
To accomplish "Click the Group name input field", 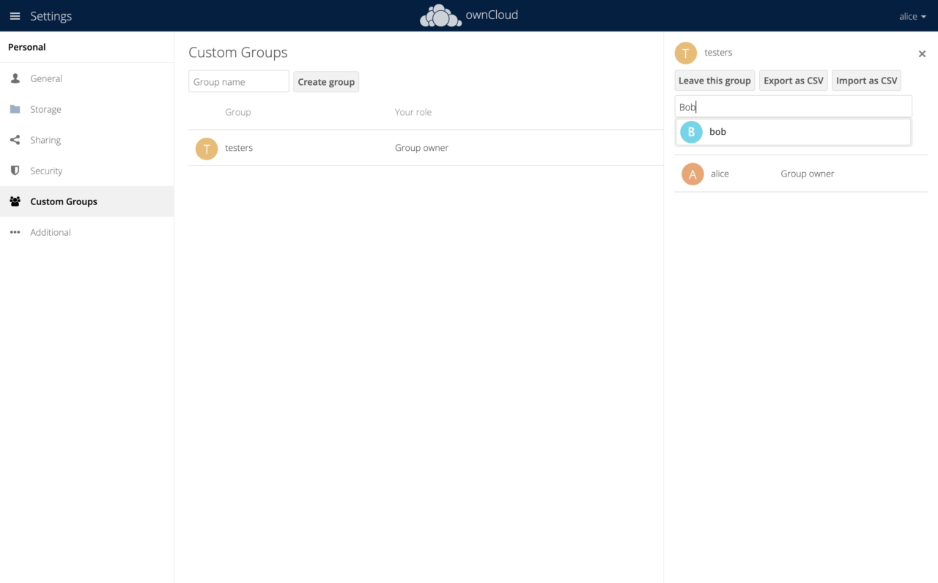I will pyautogui.click(x=238, y=81).
